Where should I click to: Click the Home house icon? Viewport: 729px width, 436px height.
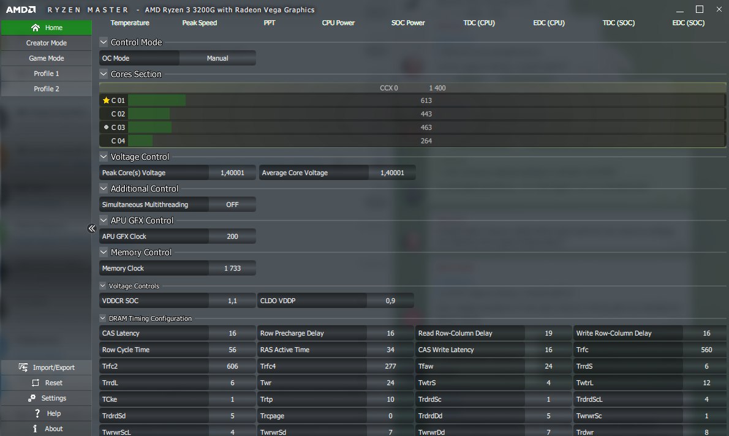(x=36, y=28)
